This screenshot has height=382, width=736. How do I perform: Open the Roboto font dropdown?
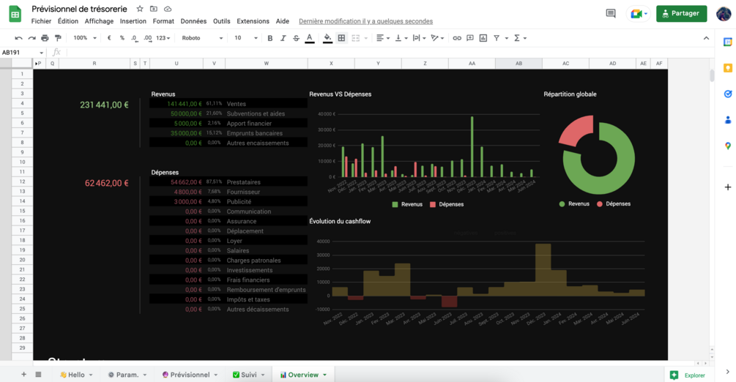point(202,38)
